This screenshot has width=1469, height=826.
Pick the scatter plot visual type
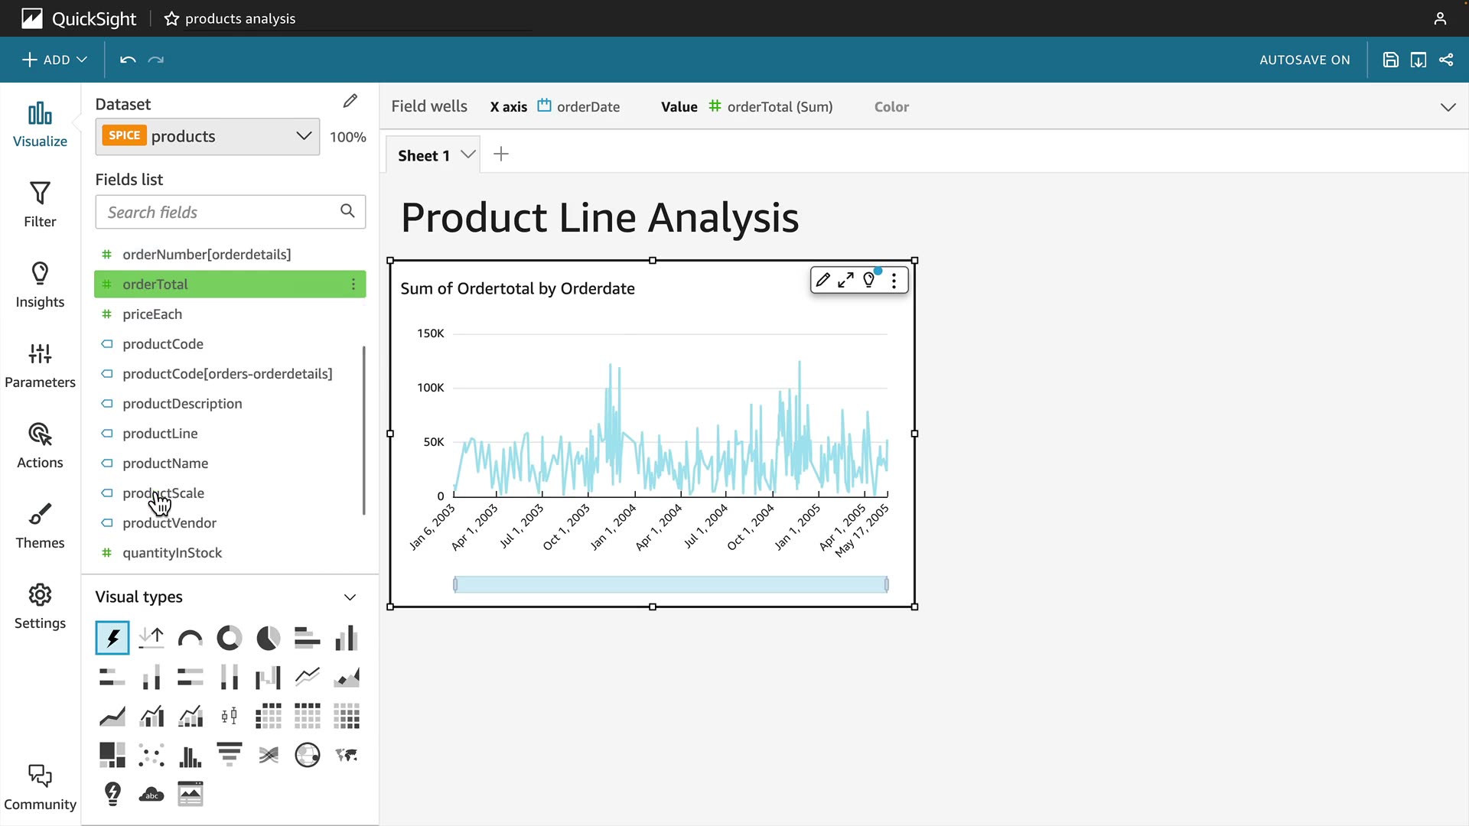point(151,755)
